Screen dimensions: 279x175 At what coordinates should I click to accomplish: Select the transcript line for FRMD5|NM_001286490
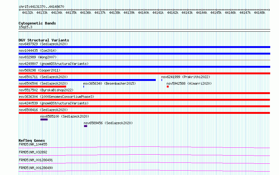coord(144,171)
